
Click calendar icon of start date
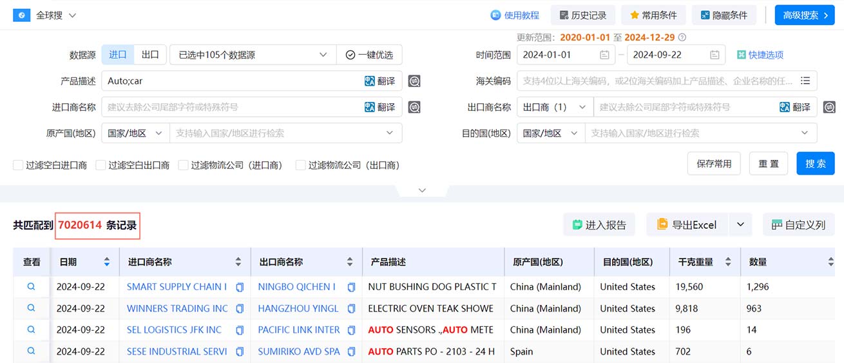click(x=604, y=55)
